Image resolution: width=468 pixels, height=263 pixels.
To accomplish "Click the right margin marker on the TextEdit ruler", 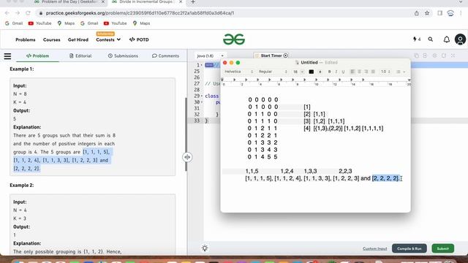I will pos(409,80).
